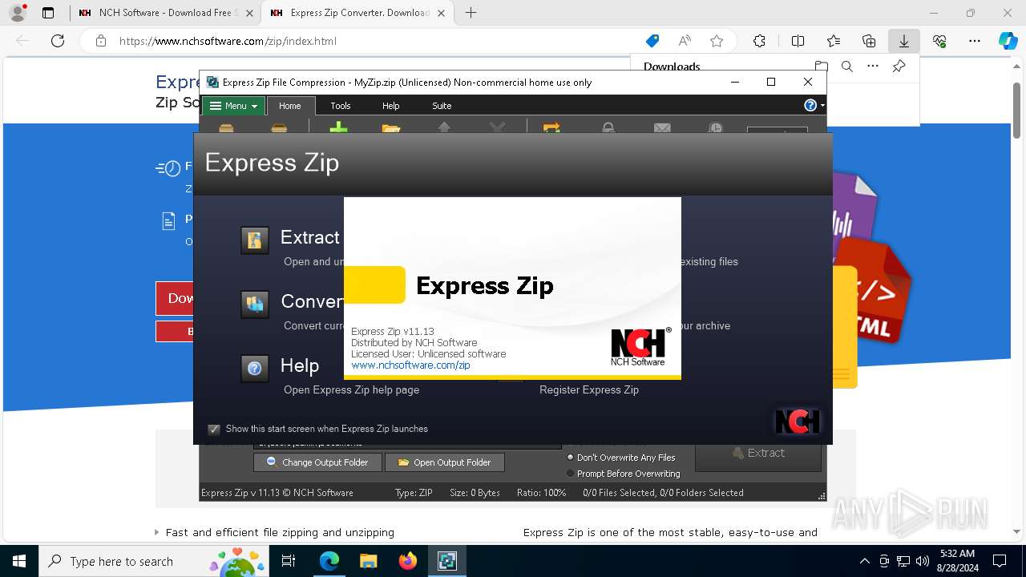The width and height of the screenshot is (1026, 577).
Task: Click the Read Aloud icon in Edge address bar
Action: click(x=685, y=41)
